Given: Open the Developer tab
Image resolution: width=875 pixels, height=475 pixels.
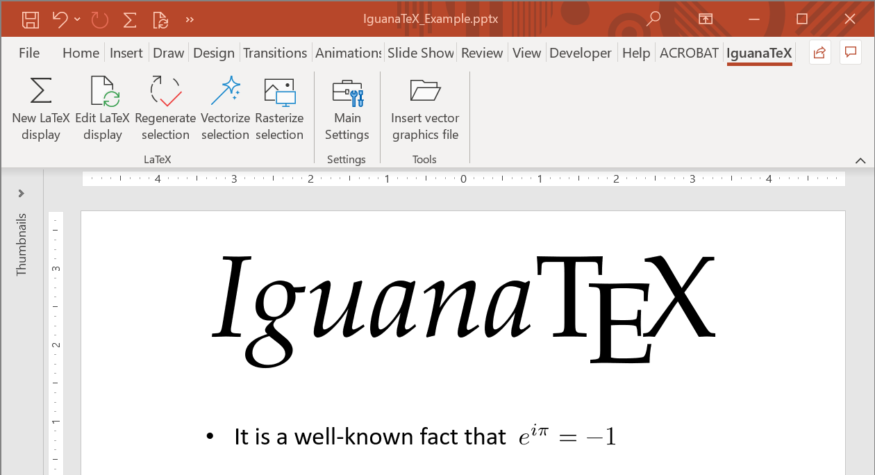Looking at the screenshot, I should point(581,53).
